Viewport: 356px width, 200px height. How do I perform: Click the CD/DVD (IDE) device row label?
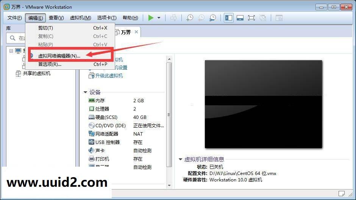(110, 125)
